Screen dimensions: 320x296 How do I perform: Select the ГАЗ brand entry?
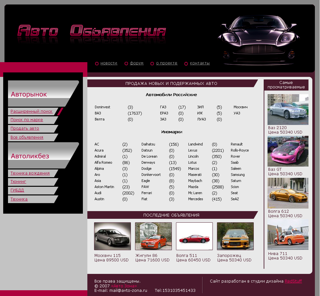pyautogui.click(x=163, y=107)
